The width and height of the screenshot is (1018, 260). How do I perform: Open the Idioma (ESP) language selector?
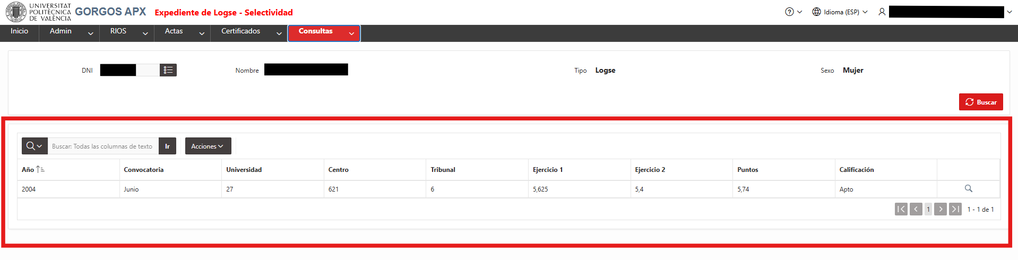840,12
